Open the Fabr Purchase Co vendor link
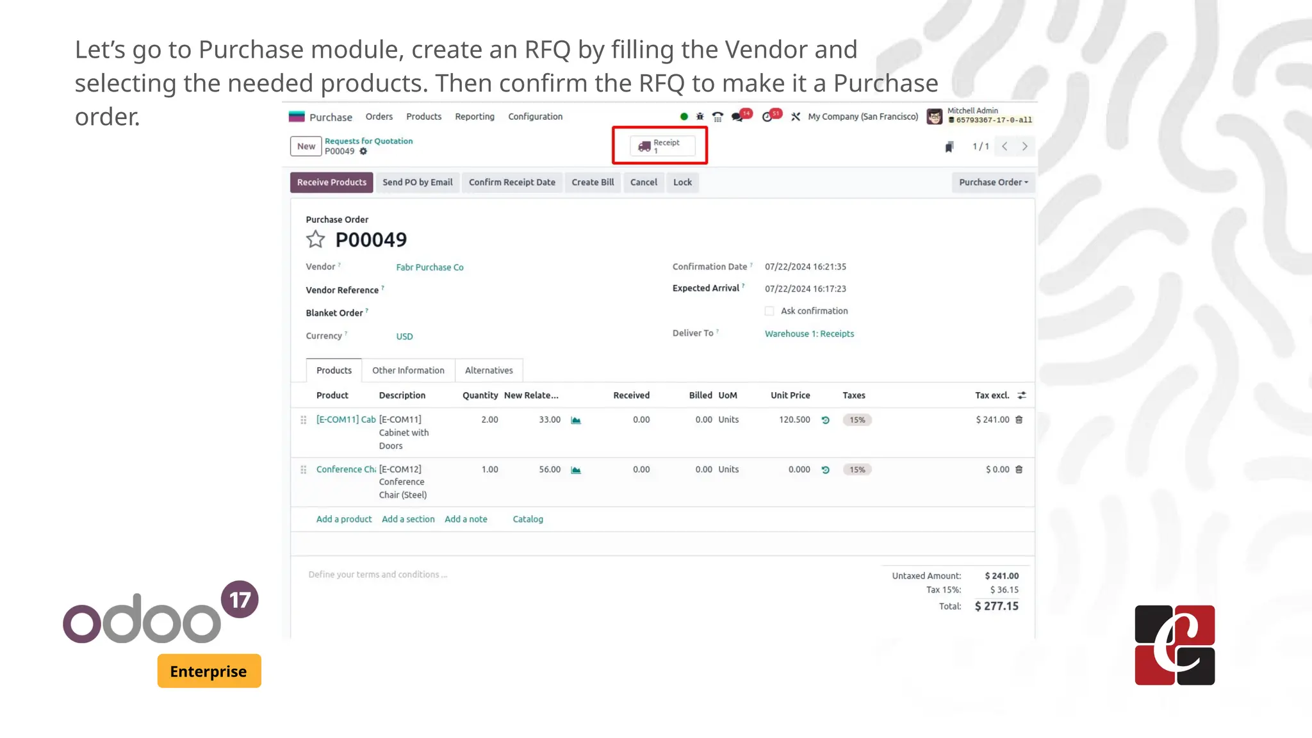1312x738 pixels. [429, 268]
